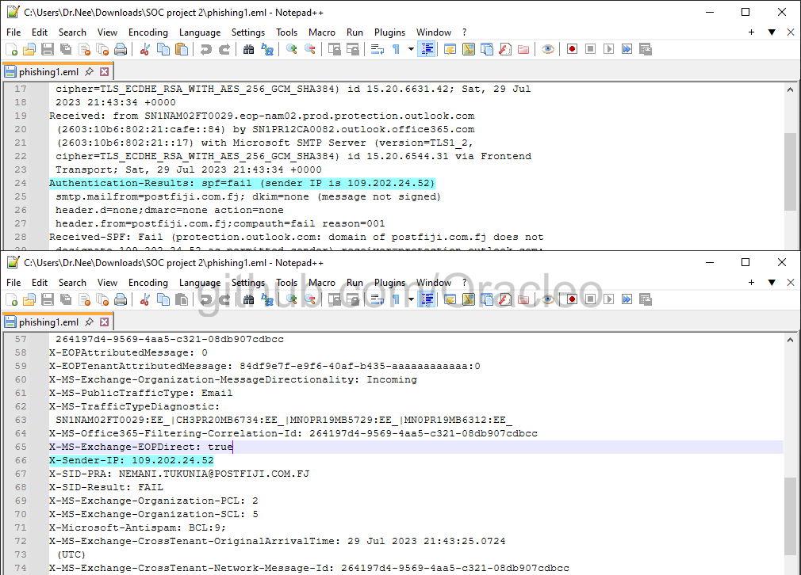Toggle Show All Characters pilcrow, top window
This screenshot has height=575, width=801.
[x=396, y=49]
